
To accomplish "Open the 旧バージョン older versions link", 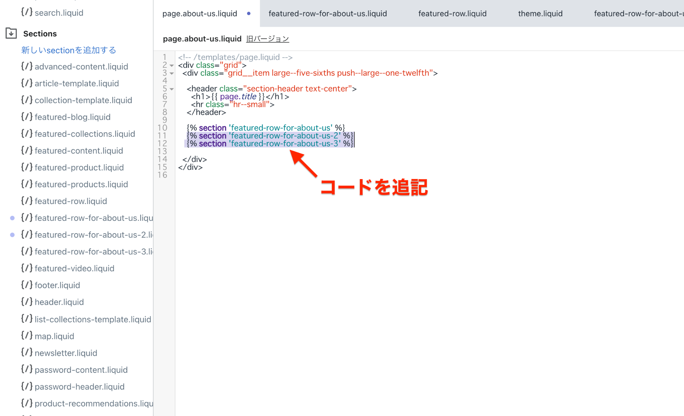I will pyautogui.click(x=268, y=39).
